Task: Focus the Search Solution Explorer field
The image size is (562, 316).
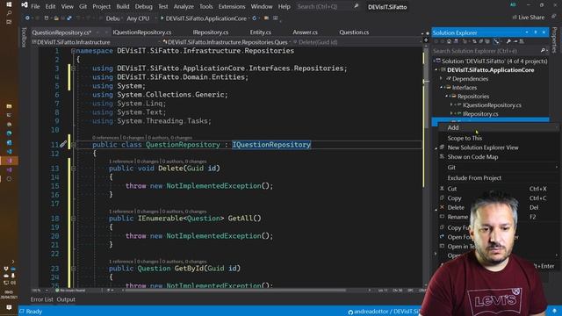Action: point(486,51)
